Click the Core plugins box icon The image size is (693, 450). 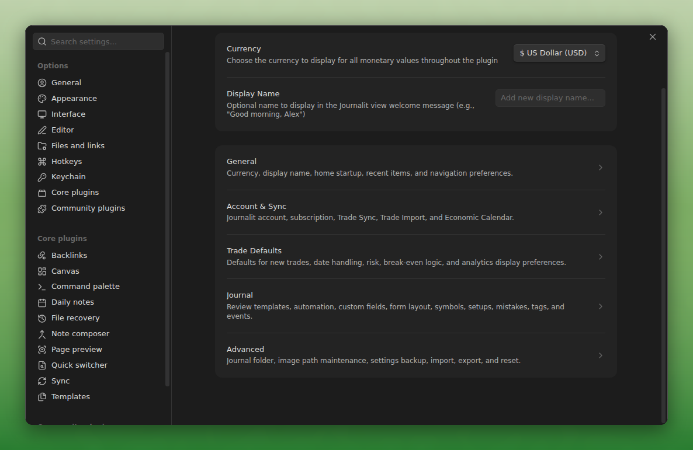point(42,193)
